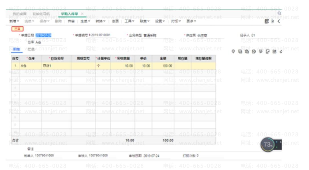
Task: Click the 打印次数 value 0
Action: pos(197,156)
